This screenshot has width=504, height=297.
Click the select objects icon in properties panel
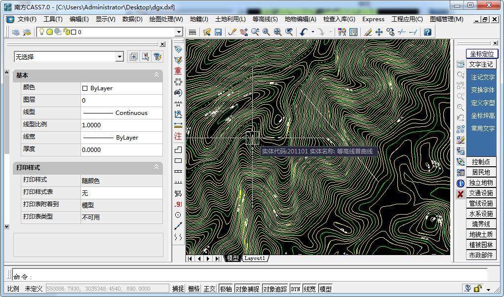(x=133, y=57)
